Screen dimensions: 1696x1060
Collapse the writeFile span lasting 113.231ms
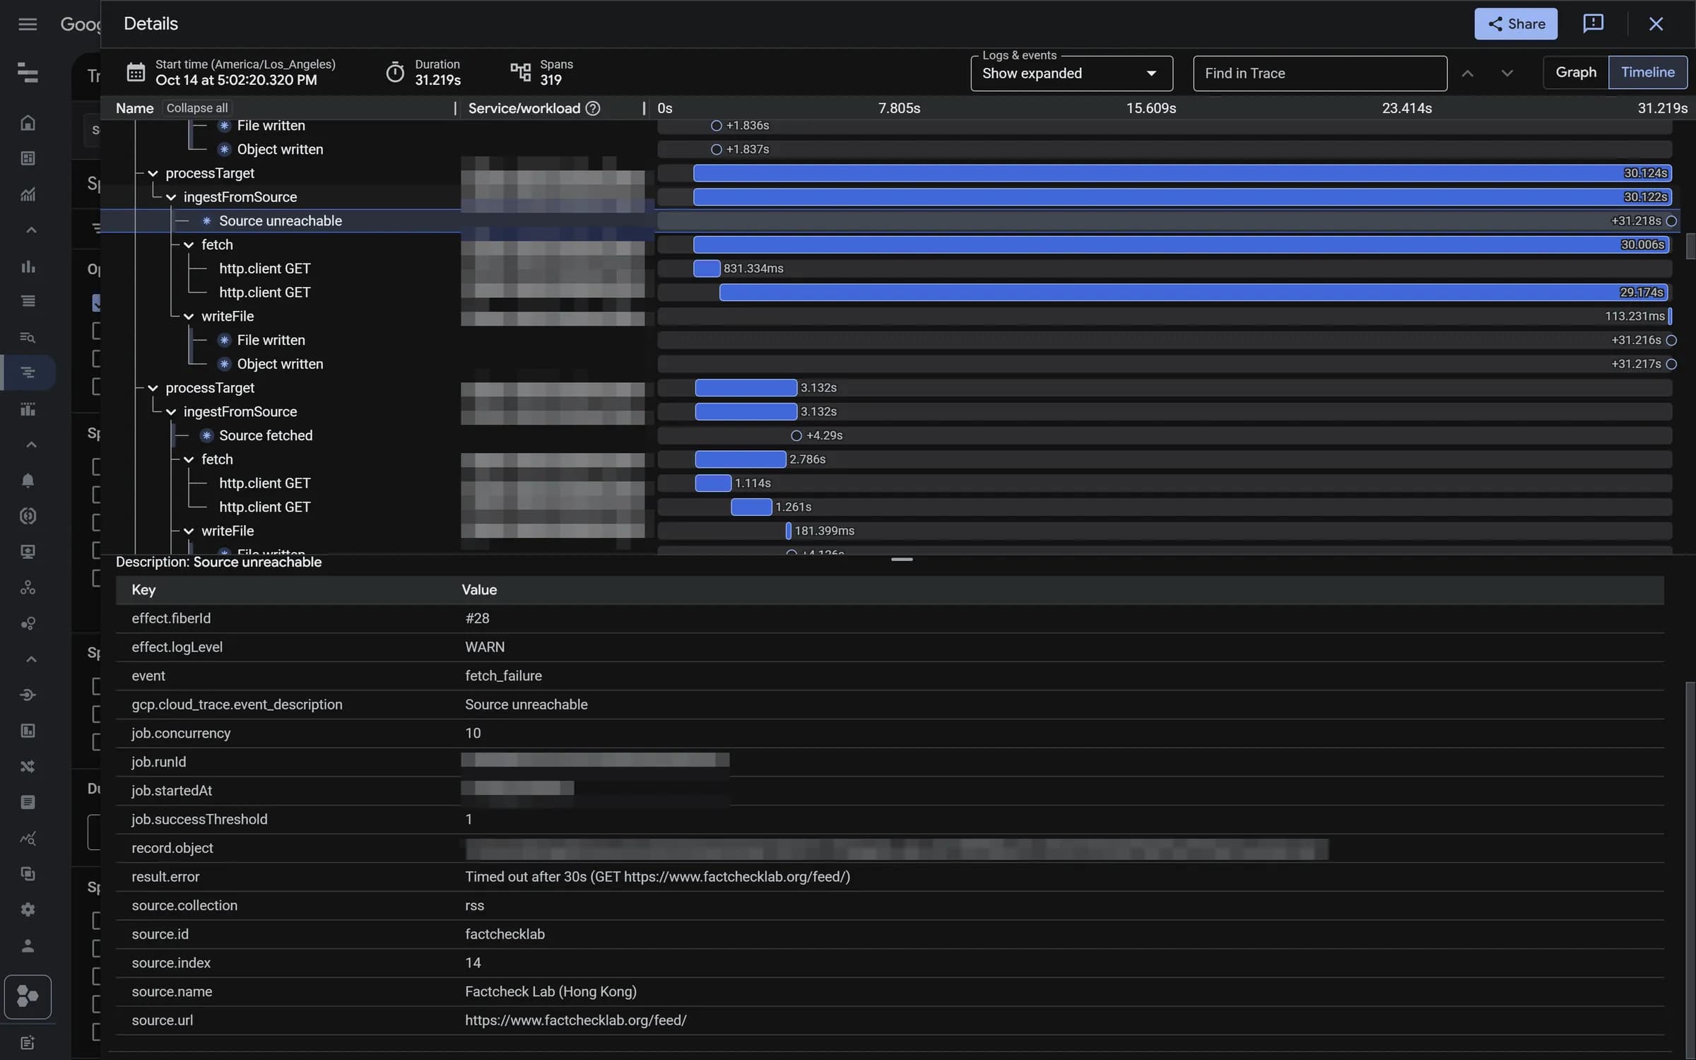pyautogui.click(x=189, y=317)
